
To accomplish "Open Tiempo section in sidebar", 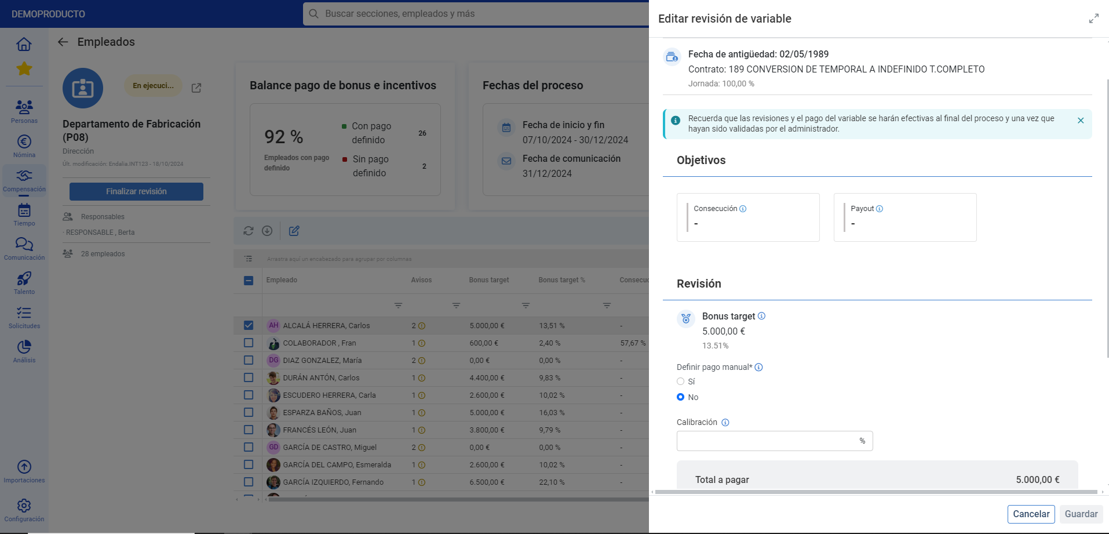I will click(x=24, y=215).
